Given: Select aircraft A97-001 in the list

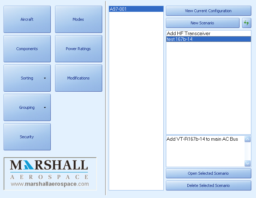Looking at the screenshot, I should click(136, 9).
